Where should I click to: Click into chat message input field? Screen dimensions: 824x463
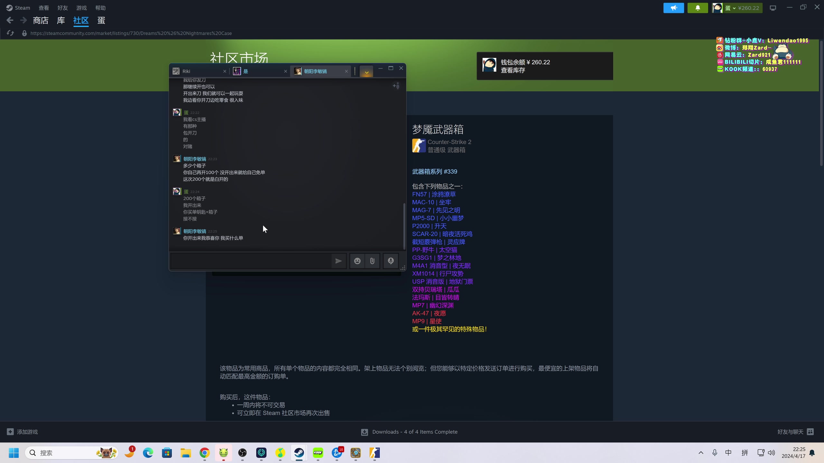click(x=250, y=261)
